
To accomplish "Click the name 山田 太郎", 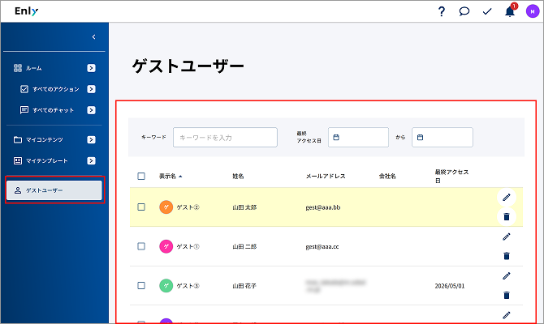I will 244,207.
